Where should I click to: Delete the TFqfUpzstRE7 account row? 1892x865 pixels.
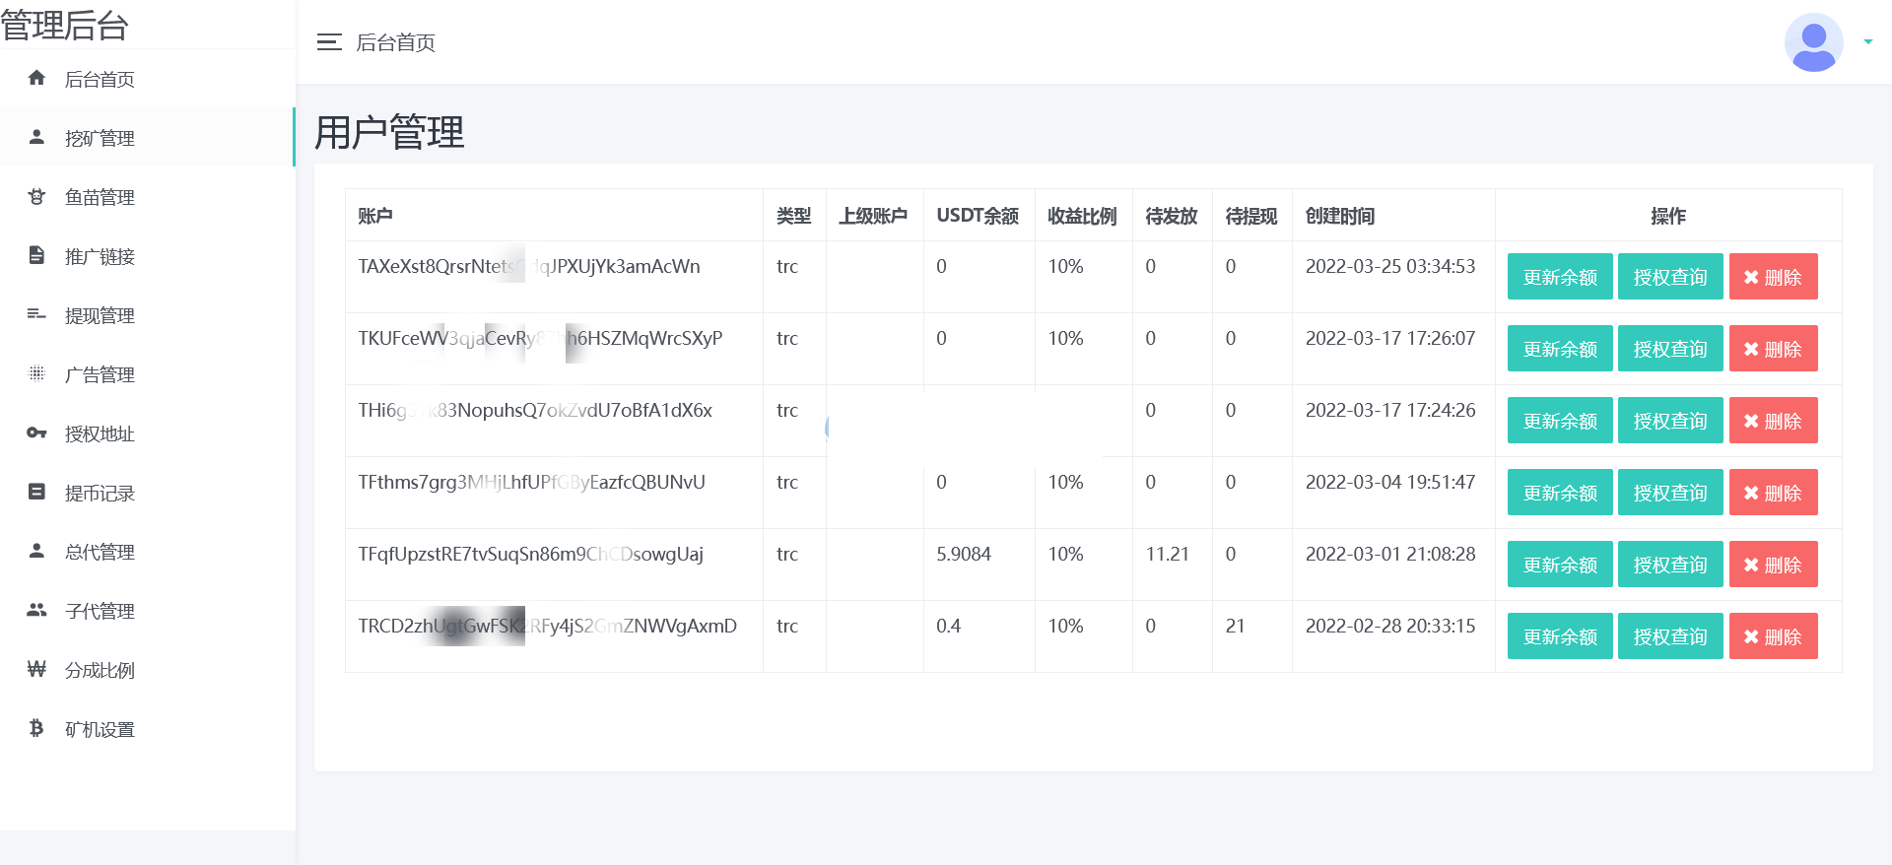tap(1772, 565)
